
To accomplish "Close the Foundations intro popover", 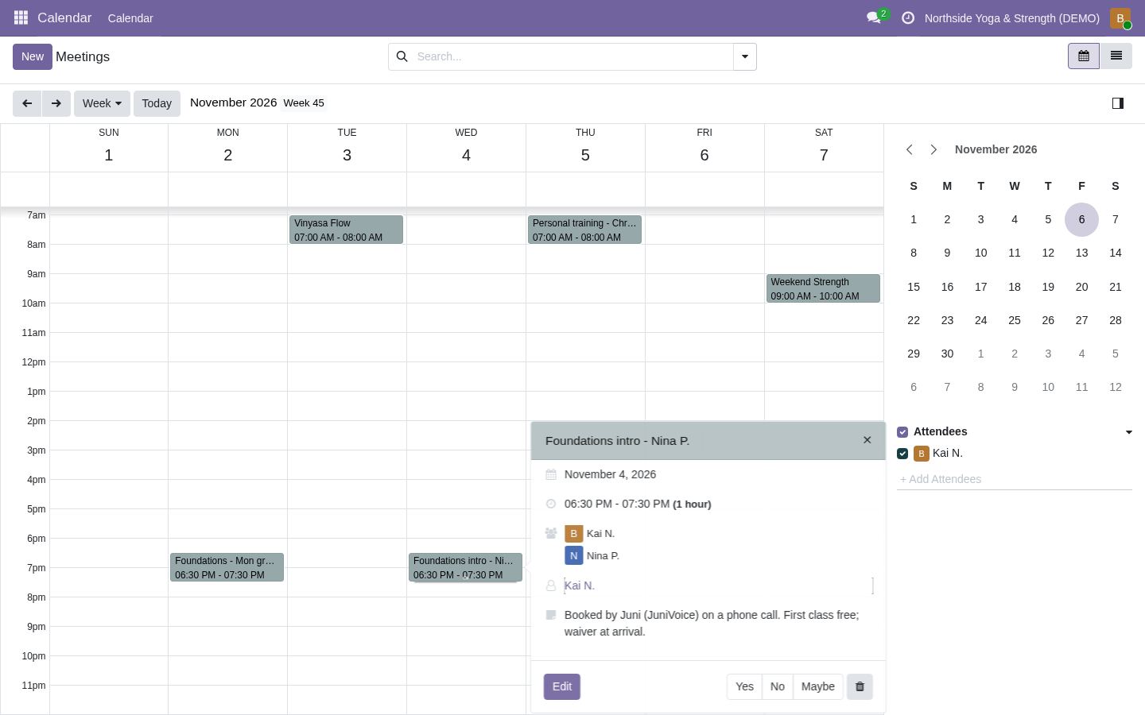I will click(867, 440).
